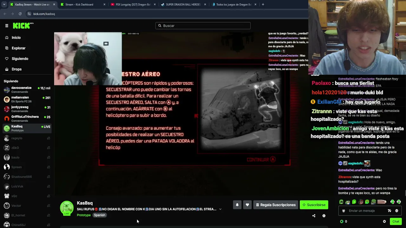
Task: Click Regala Suscripciones button
Action: pos(276,205)
